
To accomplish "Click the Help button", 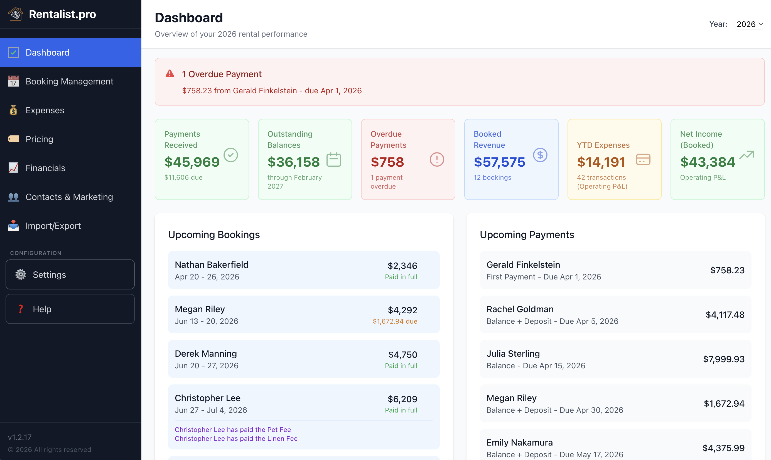I will (x=70, y=309).
